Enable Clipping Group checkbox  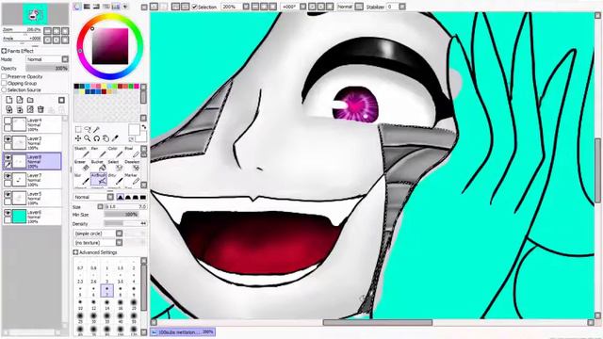pyautogui.click(x=4, y=83)
